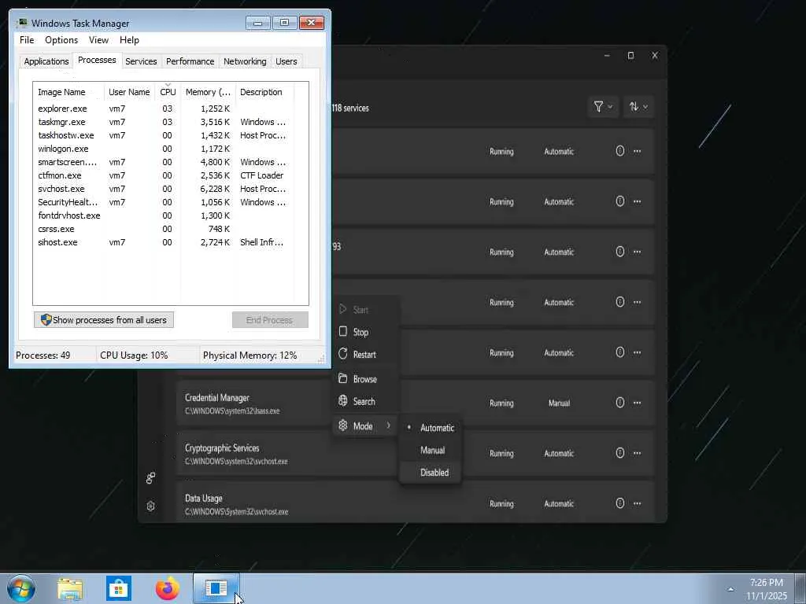
Task: Open the filter icon in services window
Action: [603, 107]
